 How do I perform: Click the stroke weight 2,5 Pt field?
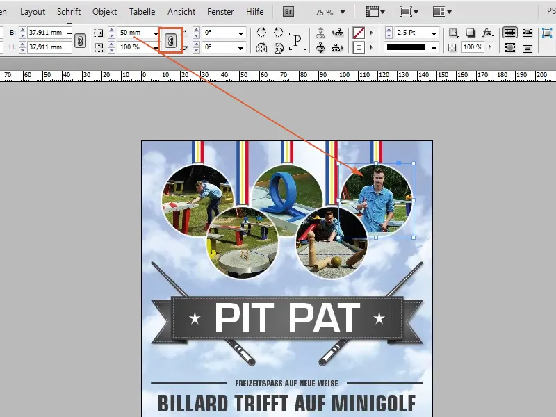click(412, 33)
